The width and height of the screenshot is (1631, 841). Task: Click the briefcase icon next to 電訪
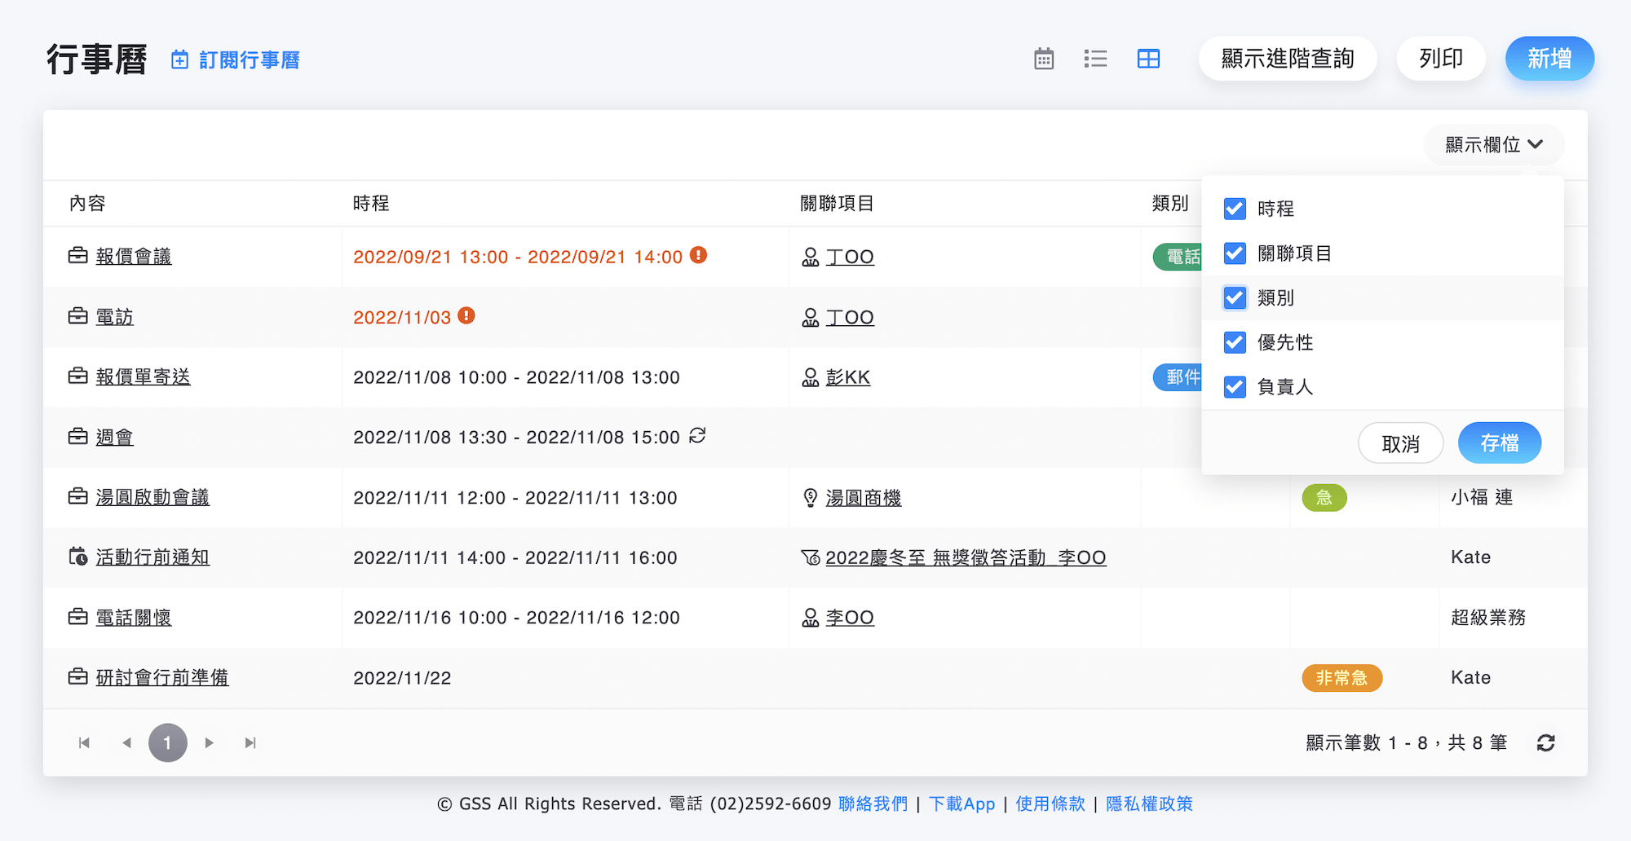tap(78, 316)
